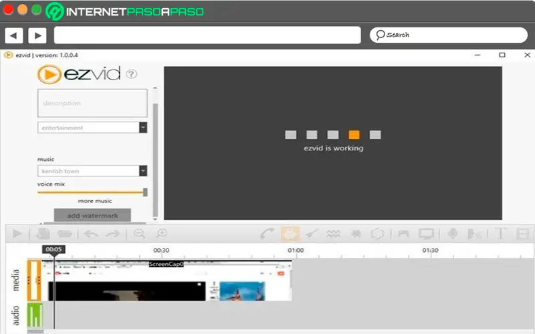Click the microphone record voice icon
Viewport: 535px width, 334px height.
tap(453, 234)
